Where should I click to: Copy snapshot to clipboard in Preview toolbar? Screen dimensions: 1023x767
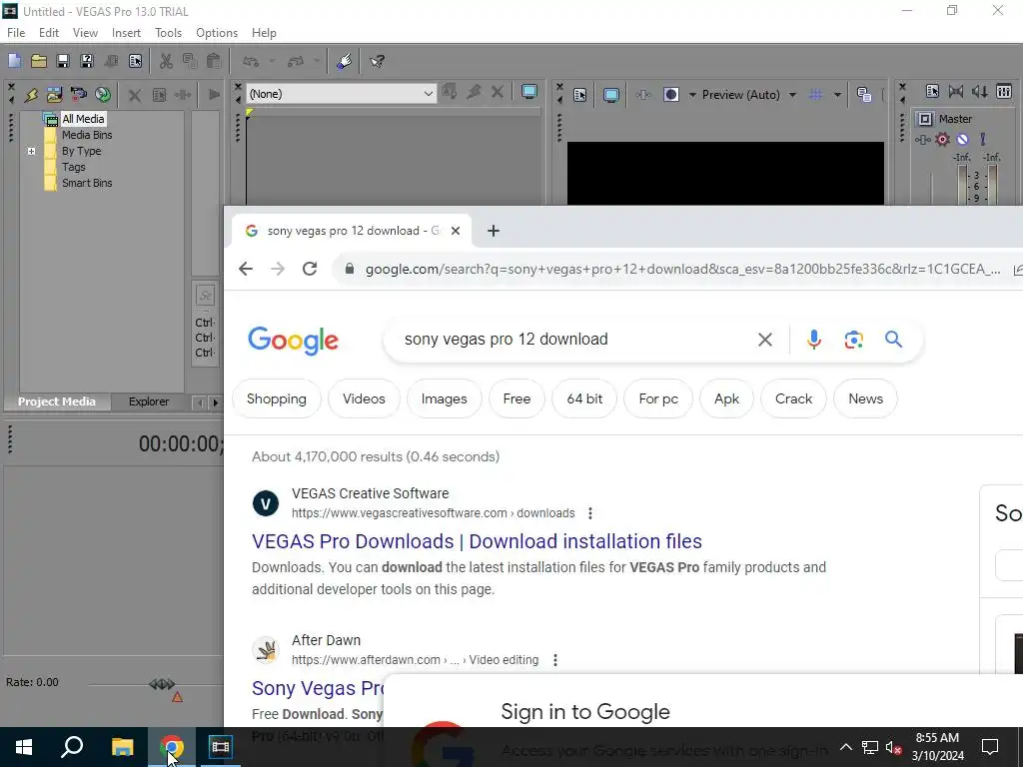coord(864,95)
